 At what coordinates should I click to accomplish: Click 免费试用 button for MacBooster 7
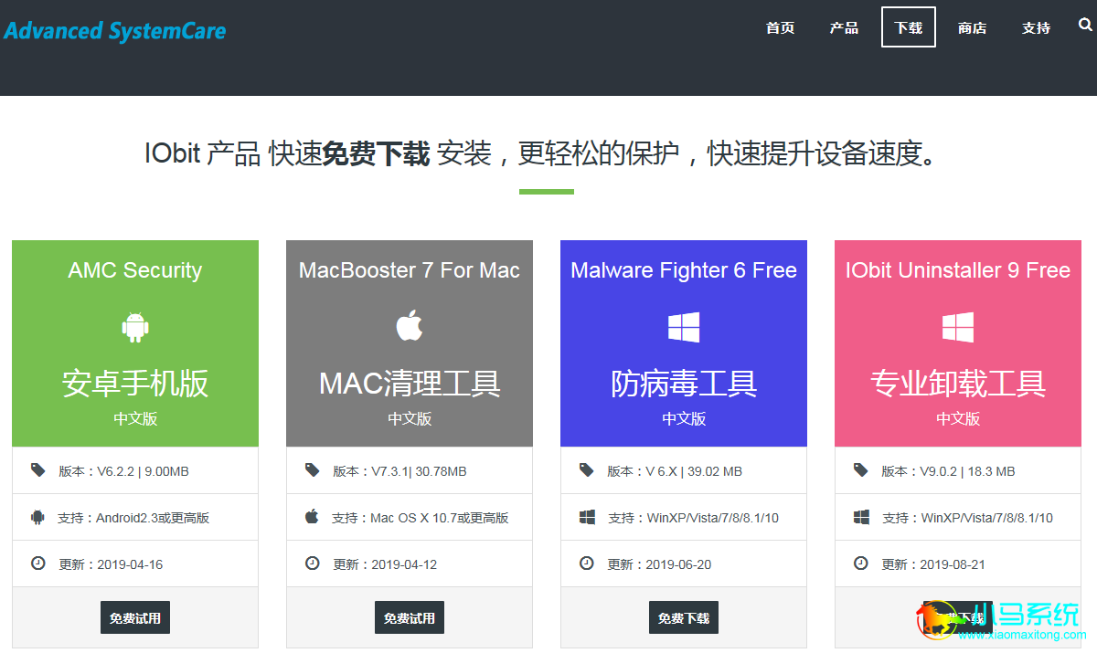coord(410,617)
